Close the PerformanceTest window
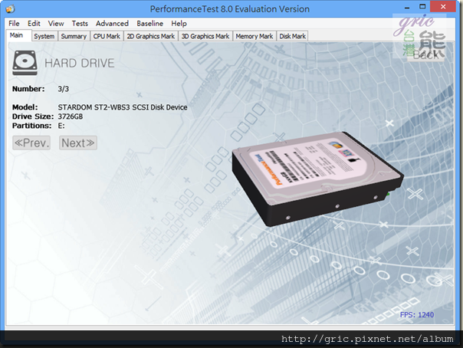The width and height of the screenshot is (463, 348). (443, 6)
